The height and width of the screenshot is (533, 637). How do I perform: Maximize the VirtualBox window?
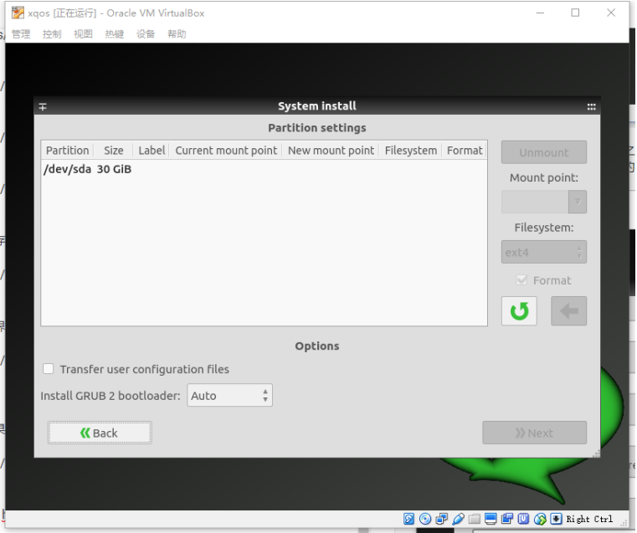point(575,13)
